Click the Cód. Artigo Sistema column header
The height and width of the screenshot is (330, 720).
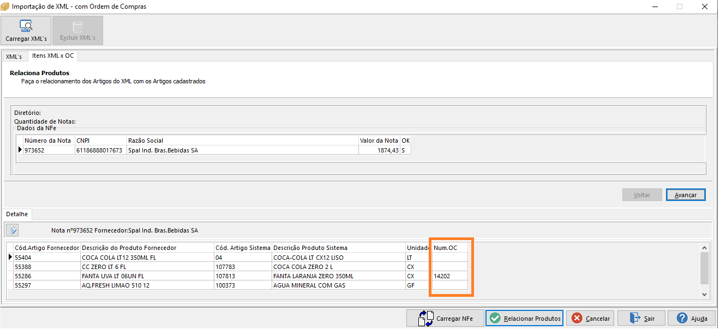[x=243, y=248]
